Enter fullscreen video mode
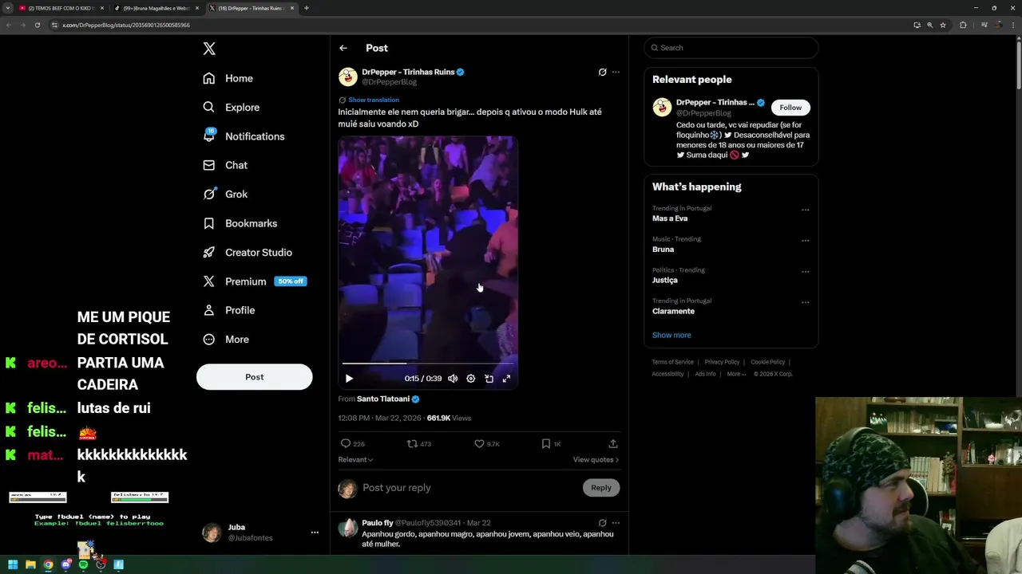Screen dimensions: 1022x574 point(506,379)
